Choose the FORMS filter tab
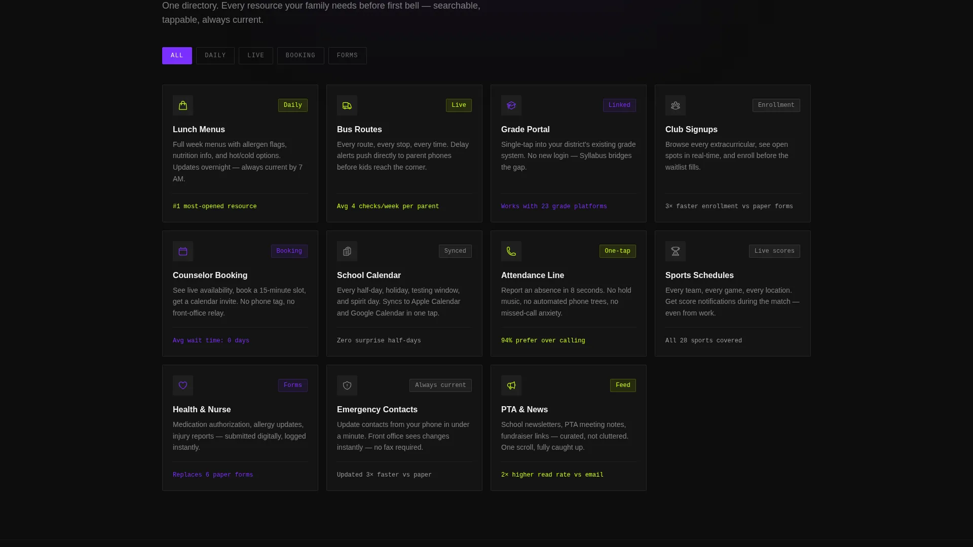The width and height of the screenshot is (973, 547). (348, 56)
